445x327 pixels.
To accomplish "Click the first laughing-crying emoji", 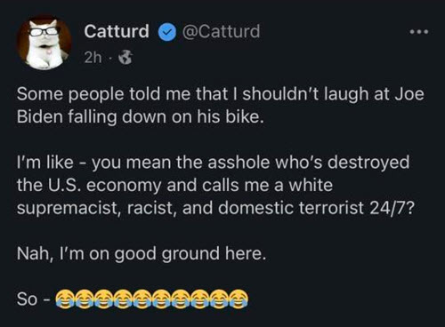I will coord(65,299).
